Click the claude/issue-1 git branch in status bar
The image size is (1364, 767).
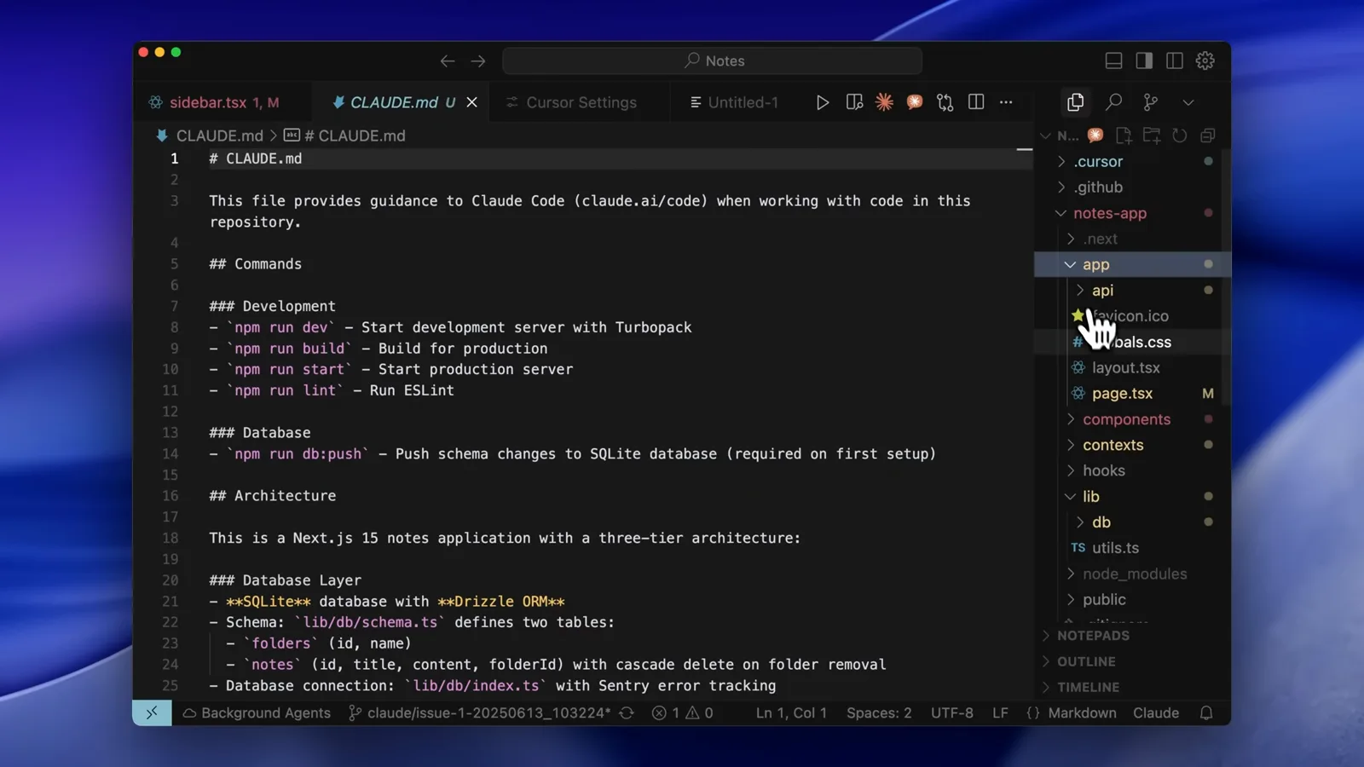coord(480,712)
